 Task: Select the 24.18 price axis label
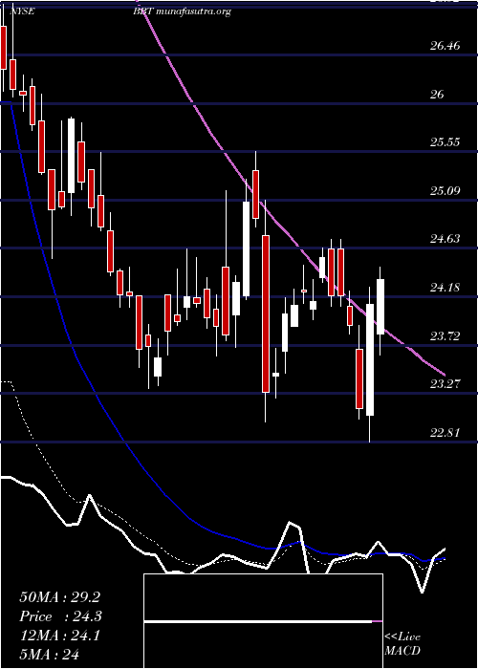pyautogui.click(x=445, y=288)
